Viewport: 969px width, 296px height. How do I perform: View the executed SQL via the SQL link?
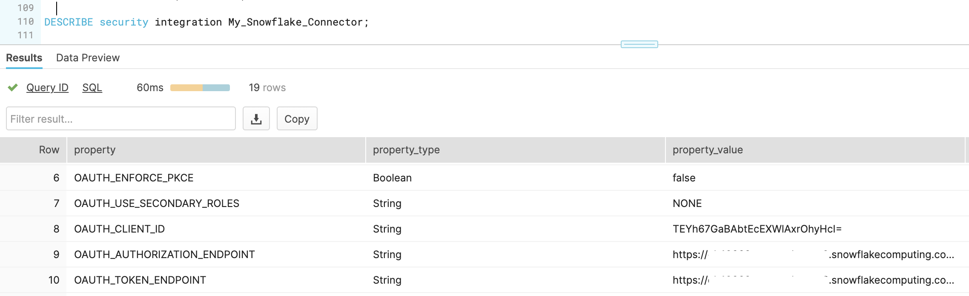point(92,87)
